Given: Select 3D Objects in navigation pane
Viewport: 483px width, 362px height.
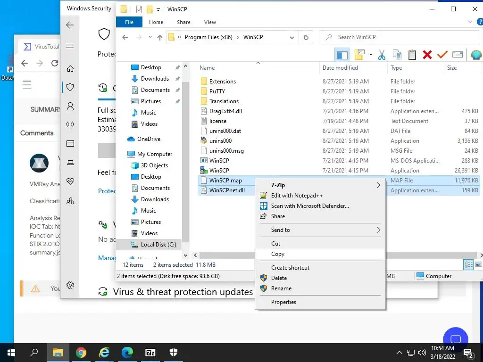Looking at the screenshot, I should [154, 165].
